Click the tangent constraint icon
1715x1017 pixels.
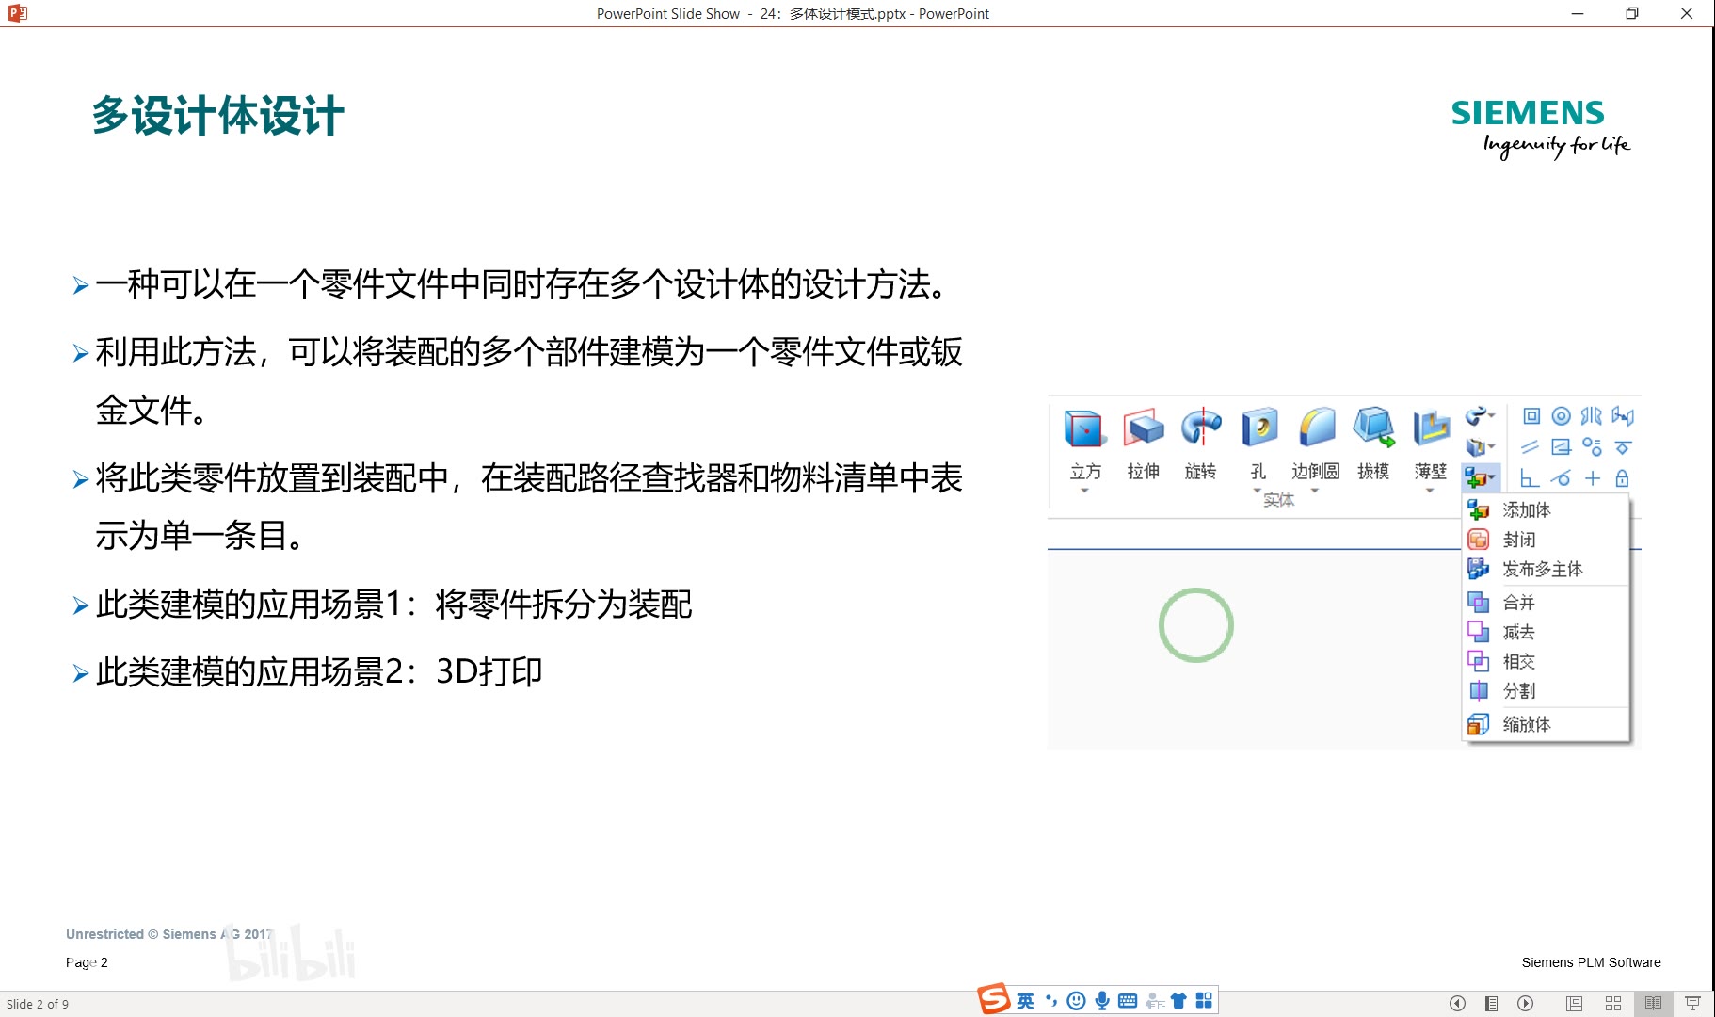[1562, 478]
